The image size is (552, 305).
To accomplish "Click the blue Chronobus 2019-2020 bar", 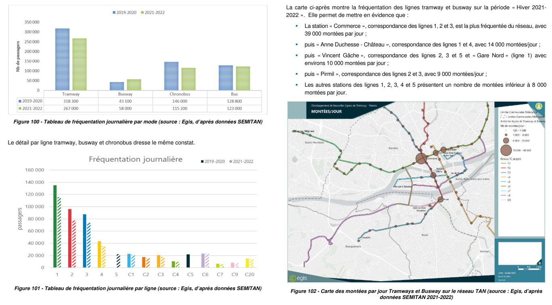I will (171, 76).
